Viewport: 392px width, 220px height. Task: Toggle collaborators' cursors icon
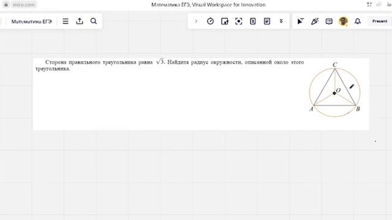[x=301, y=21]
